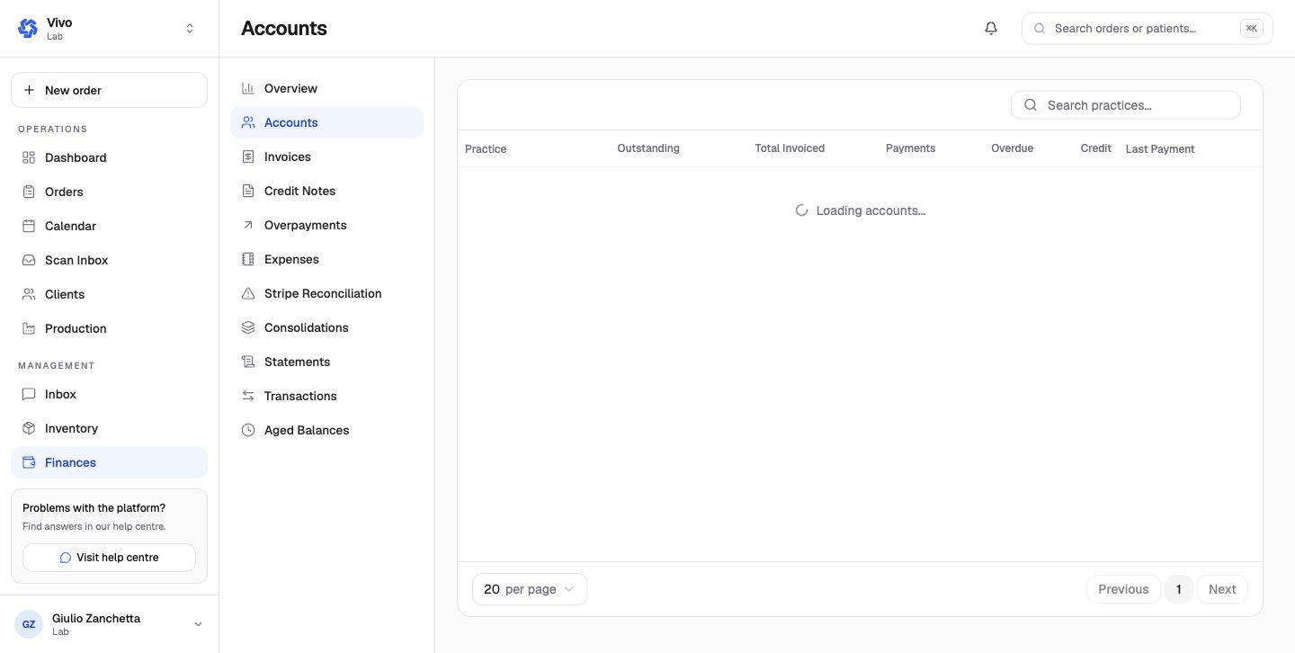Click the Payments column header
1295x653 pixels.
pos(910,148)
